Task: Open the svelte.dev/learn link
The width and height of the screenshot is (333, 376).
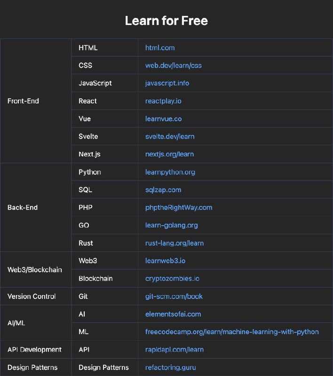Action: 170,136
